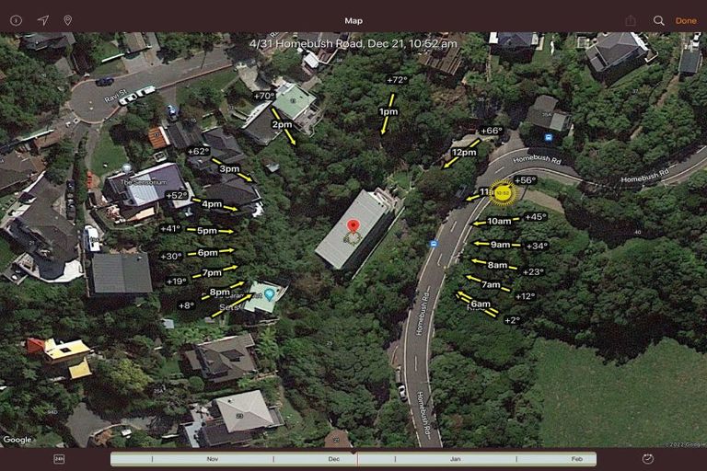The height and width of the screenshot is (471, 707).
Task: Tap the 6am sunrise direction label
Action: pos(481,304)
